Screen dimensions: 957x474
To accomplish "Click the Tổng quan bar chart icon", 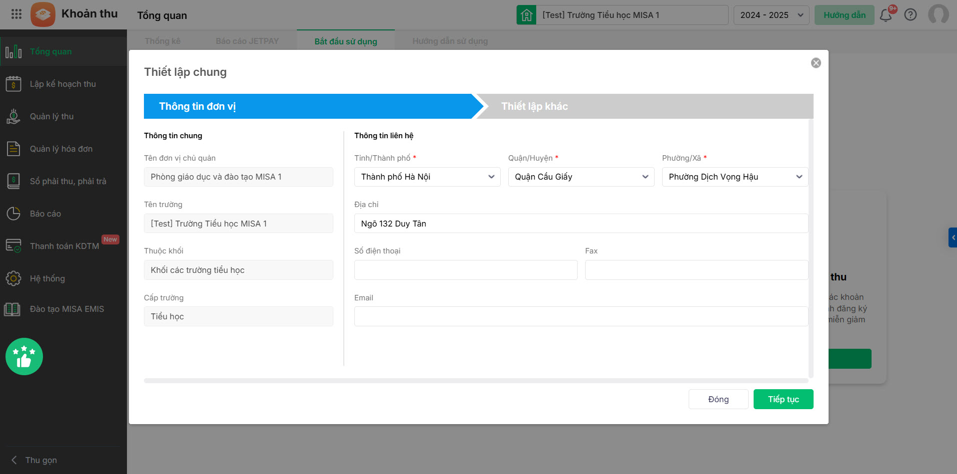I will pyautogui.click(x=13, y=51).
